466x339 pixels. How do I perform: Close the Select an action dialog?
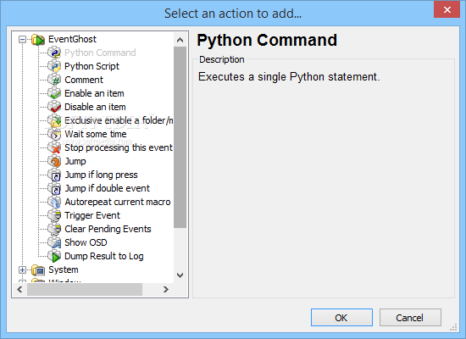tap(447, 10)
